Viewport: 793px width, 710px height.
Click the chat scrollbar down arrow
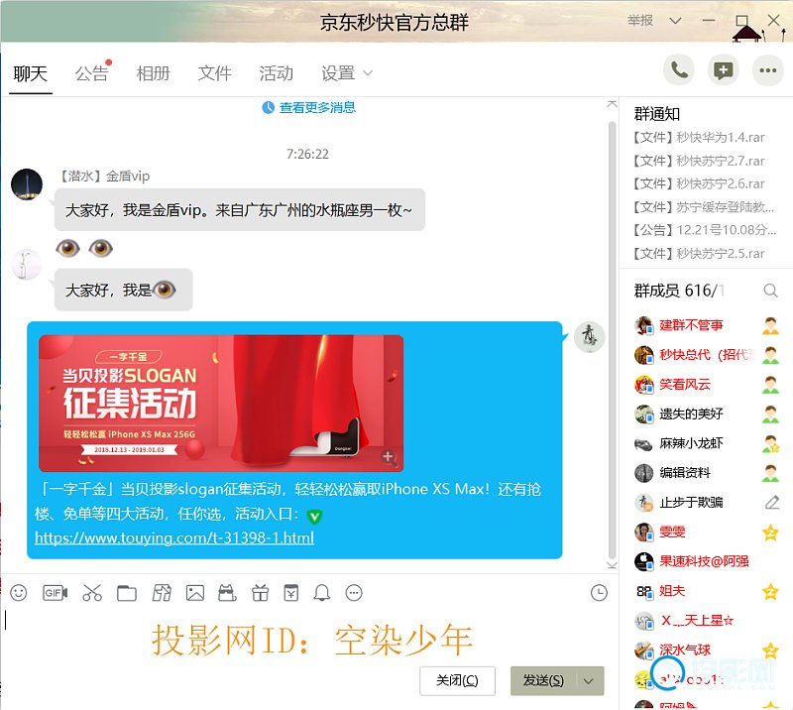pos(612,565)
